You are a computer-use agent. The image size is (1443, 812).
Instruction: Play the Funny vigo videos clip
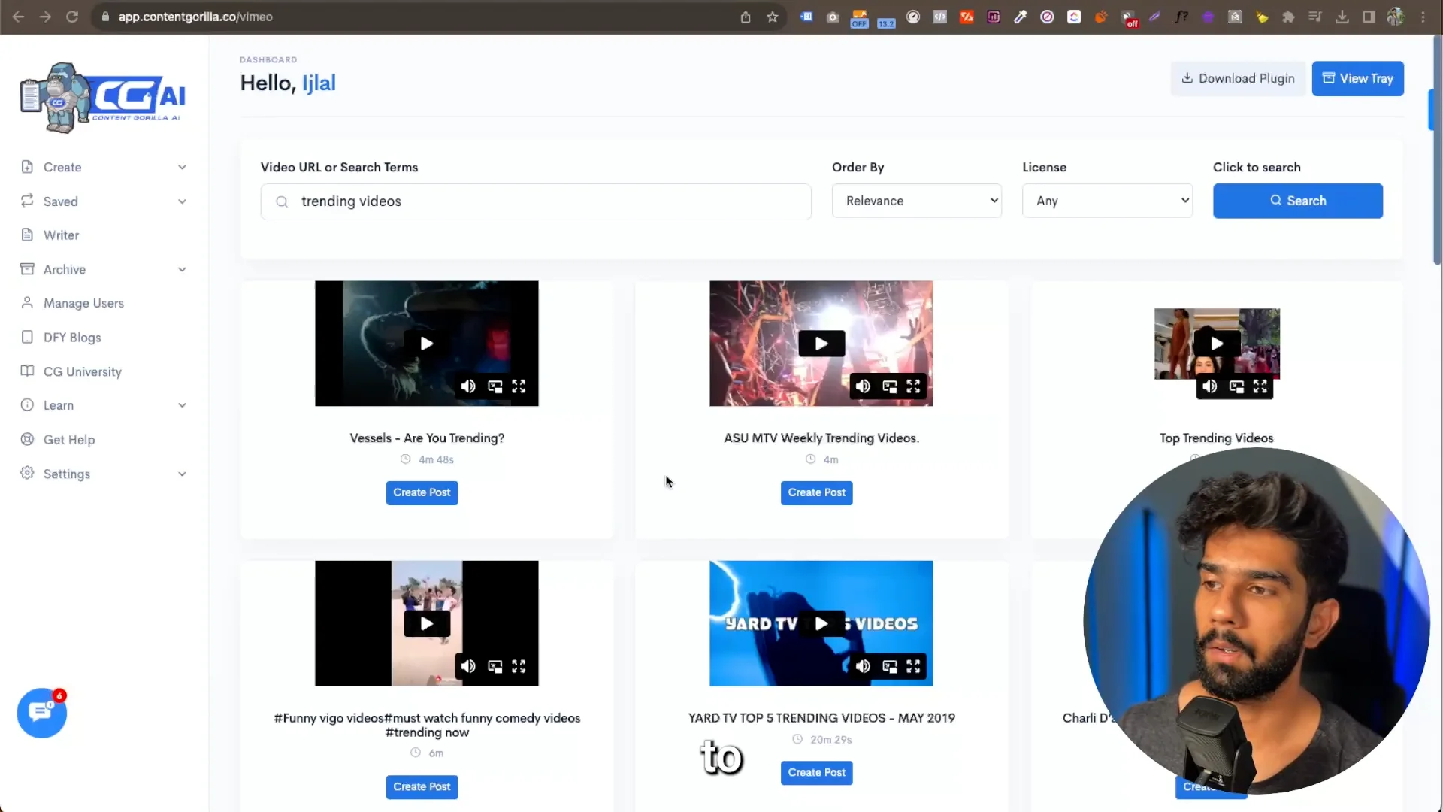click(427, 623)
